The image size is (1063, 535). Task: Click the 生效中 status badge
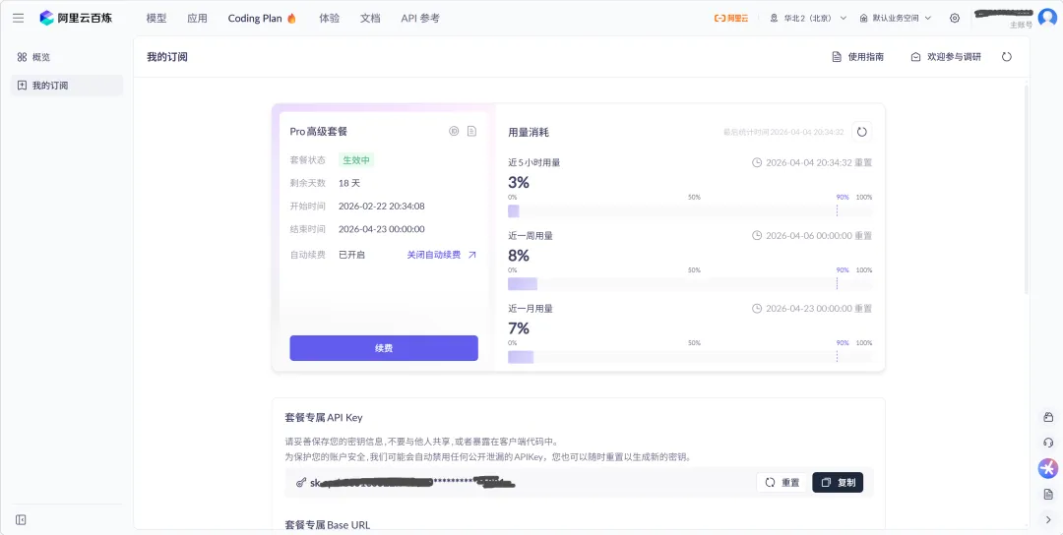pyautogui.click(x=356, y=160)
